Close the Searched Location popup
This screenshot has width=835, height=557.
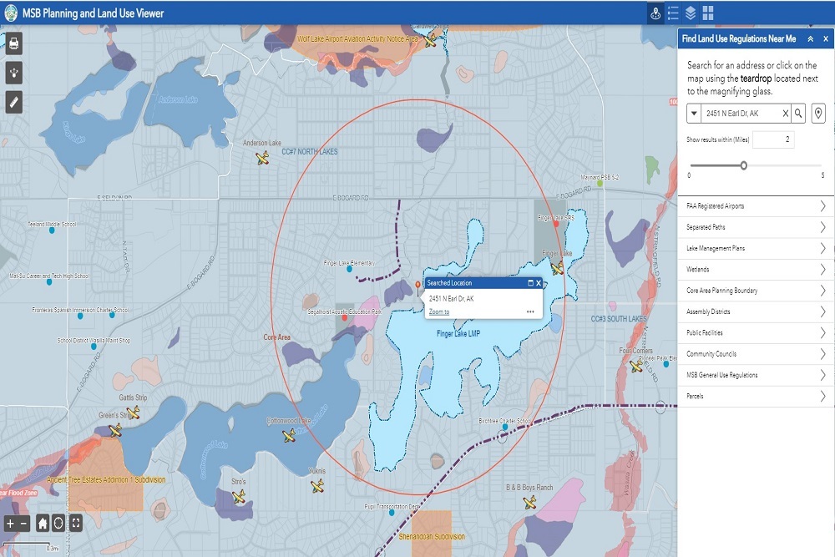coord(539,283)
